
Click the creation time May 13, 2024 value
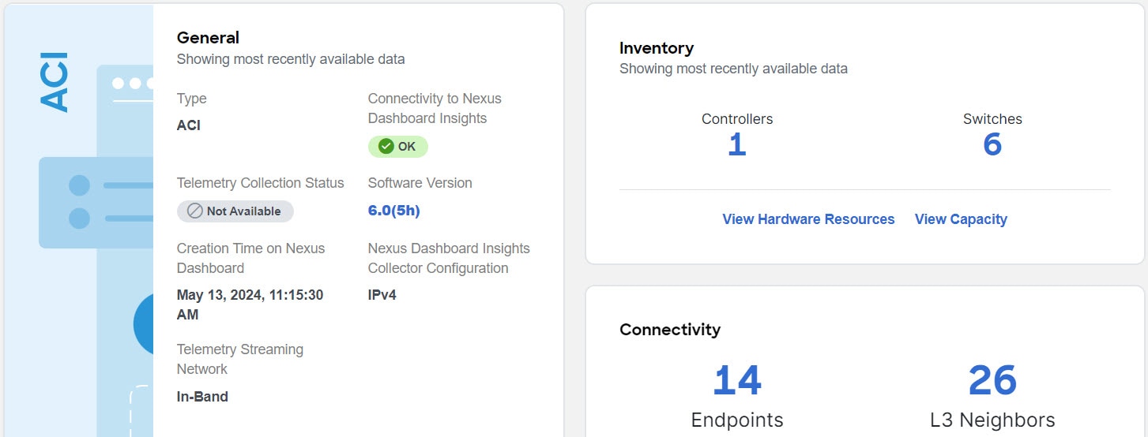pos(250,304)
